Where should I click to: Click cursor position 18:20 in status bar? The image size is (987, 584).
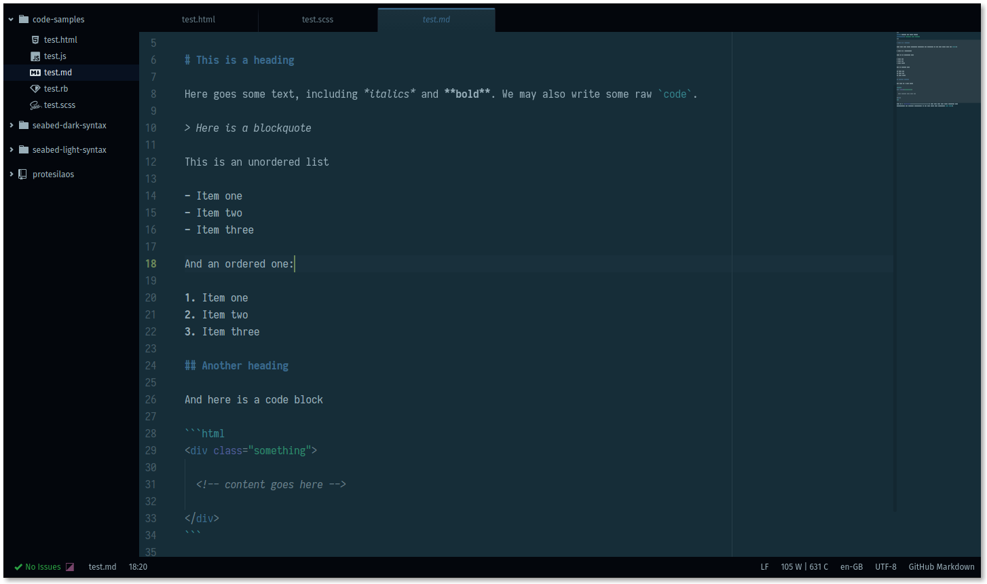click(138, 567)
